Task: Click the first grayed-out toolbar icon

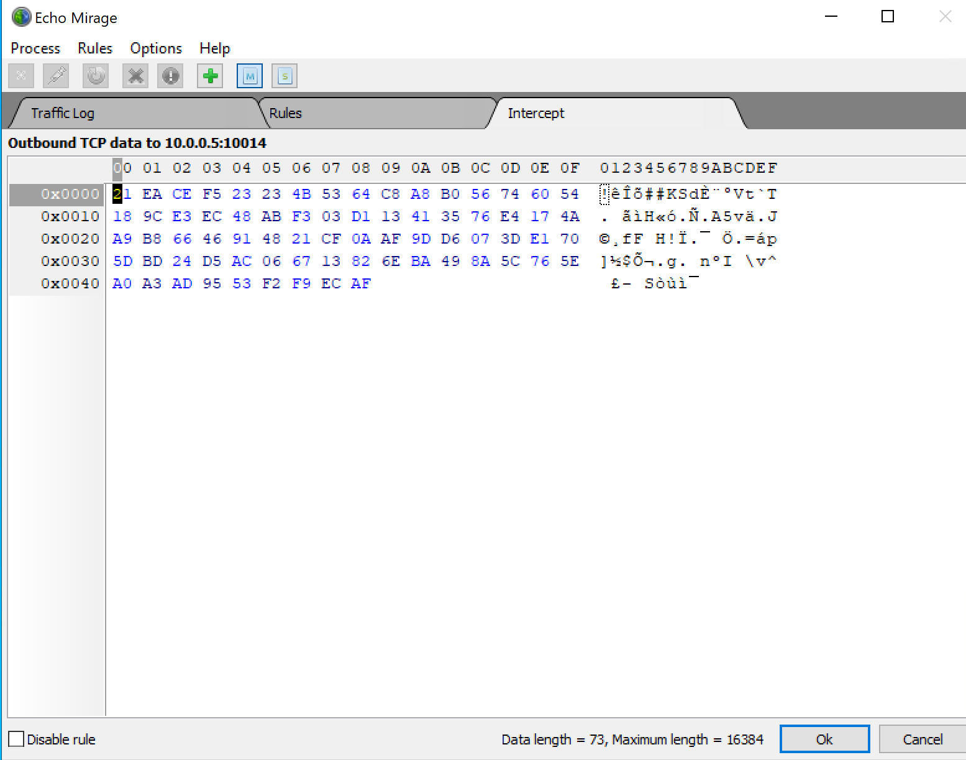Action: (x=21, y=76)
